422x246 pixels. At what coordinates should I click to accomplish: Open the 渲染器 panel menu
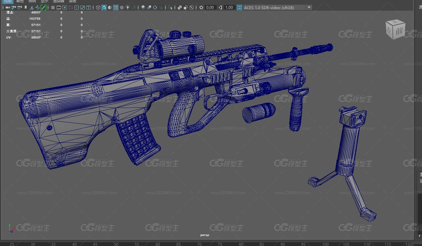point(59,1)
